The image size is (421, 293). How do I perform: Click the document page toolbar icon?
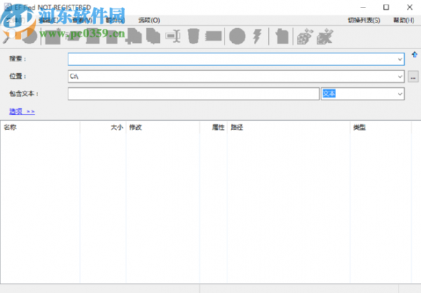coord(281,34)
